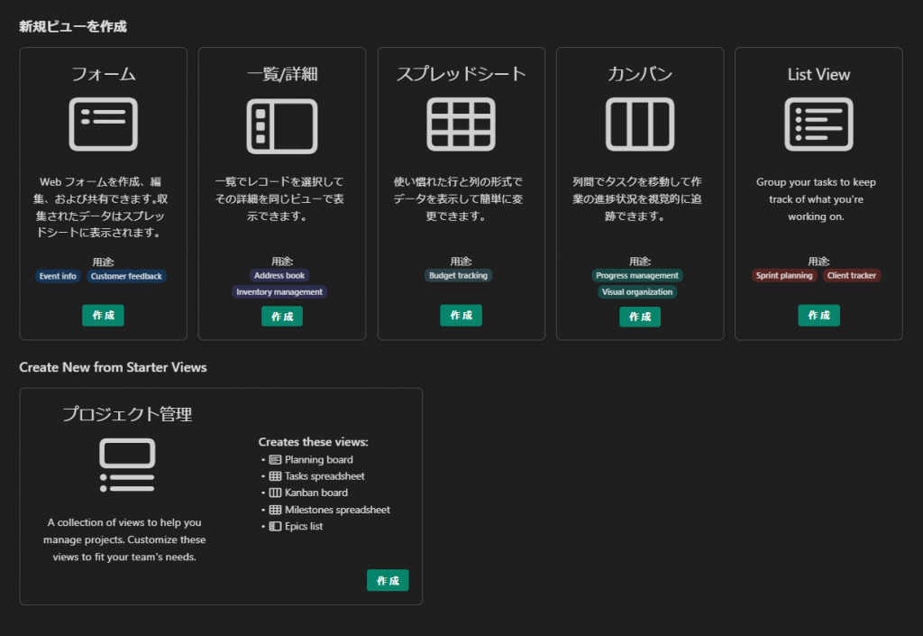Screen dimensions: 923x636
Task: Click the A collection of views description
Action: [124, 540]
